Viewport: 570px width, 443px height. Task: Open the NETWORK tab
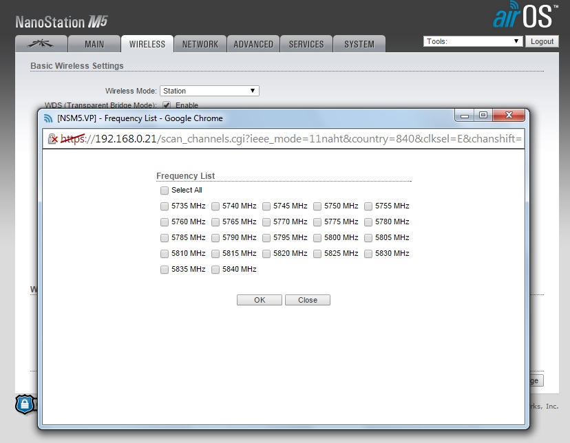pyautogui.click(x=200, y=44)
